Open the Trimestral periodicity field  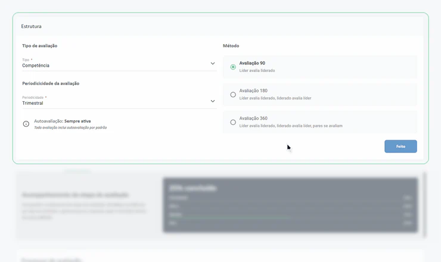point(119,101)
